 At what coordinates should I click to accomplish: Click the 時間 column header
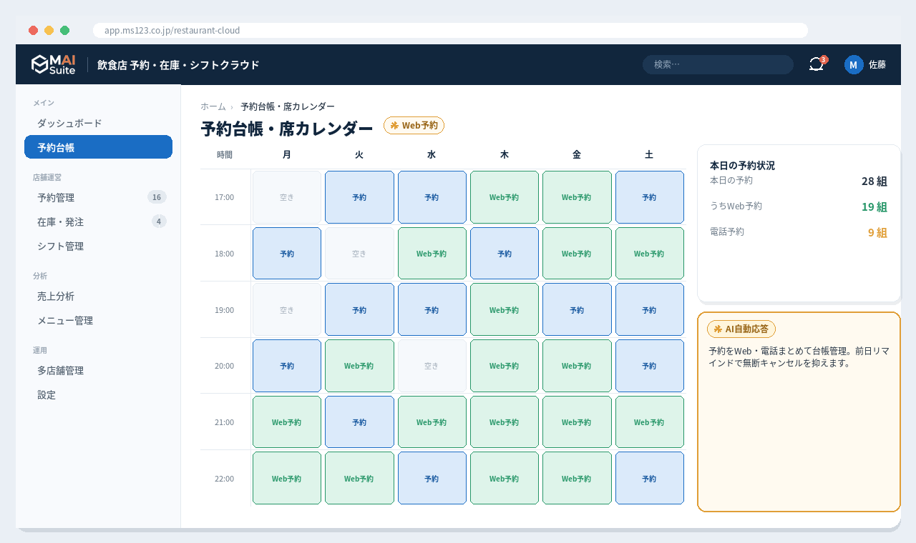point(225,154)
